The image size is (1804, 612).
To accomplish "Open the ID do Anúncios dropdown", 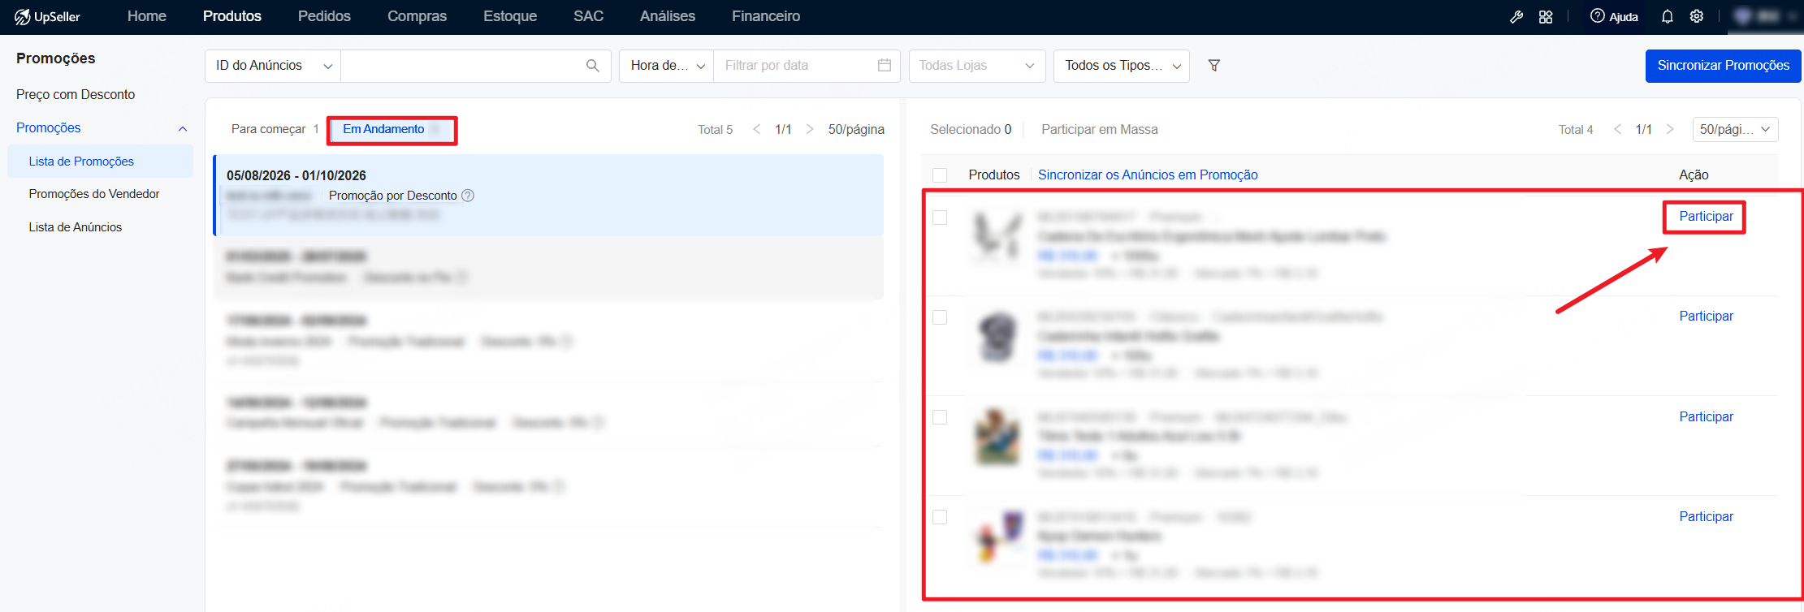I will tap(273, 66).
